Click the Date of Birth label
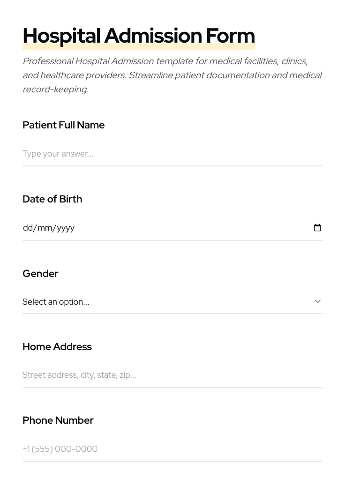 click(52, 199)
